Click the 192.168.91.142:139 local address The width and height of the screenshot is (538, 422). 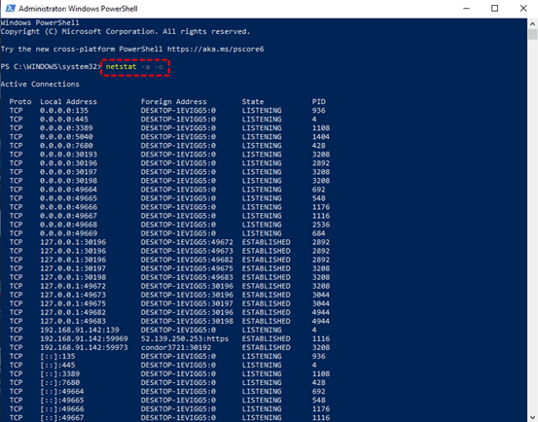(x=80, y=330)
